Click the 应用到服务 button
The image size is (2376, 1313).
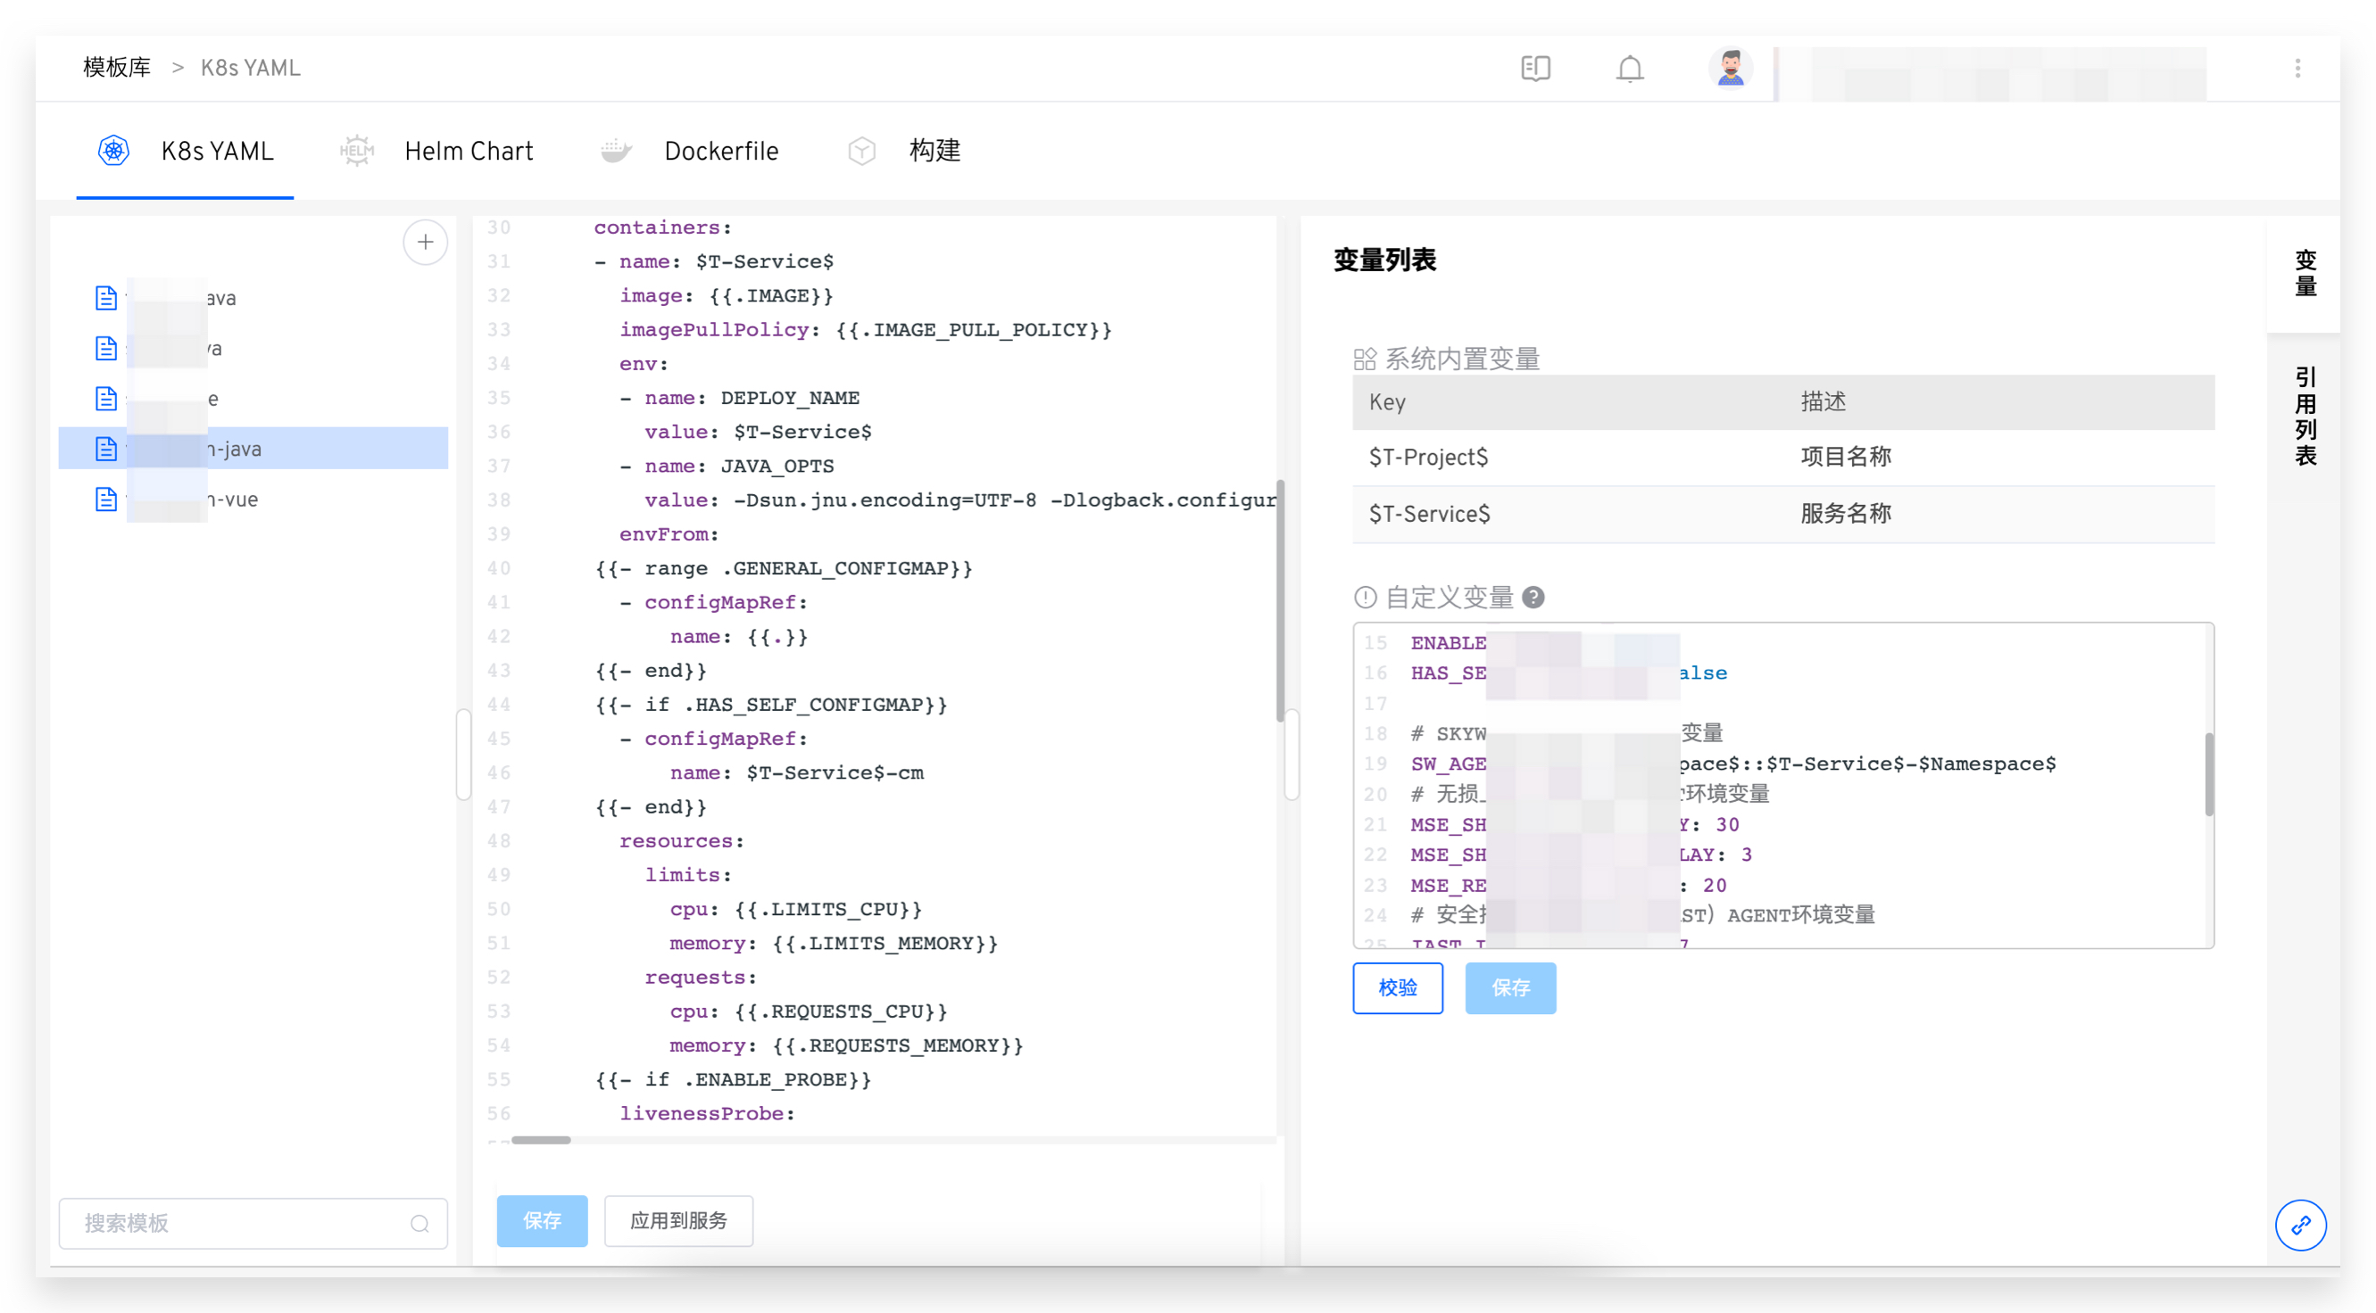pyautogui.click(x=678, y=1221)
